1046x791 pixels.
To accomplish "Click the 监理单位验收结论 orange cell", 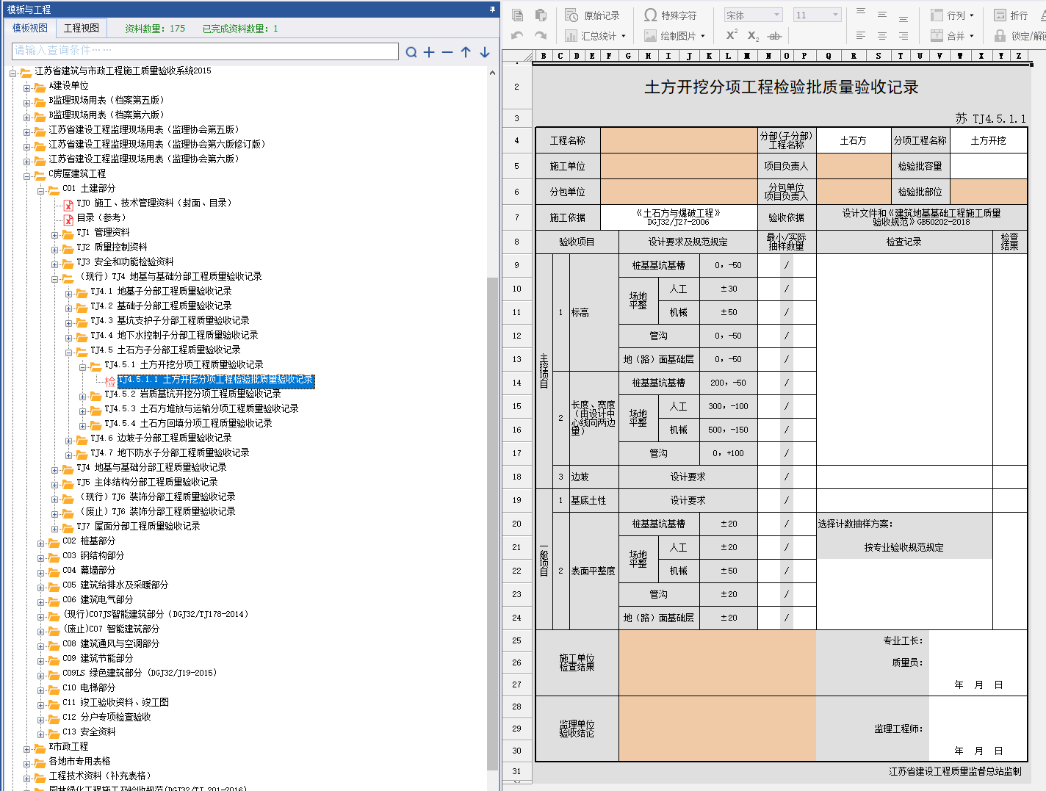I will pos(717,729).
